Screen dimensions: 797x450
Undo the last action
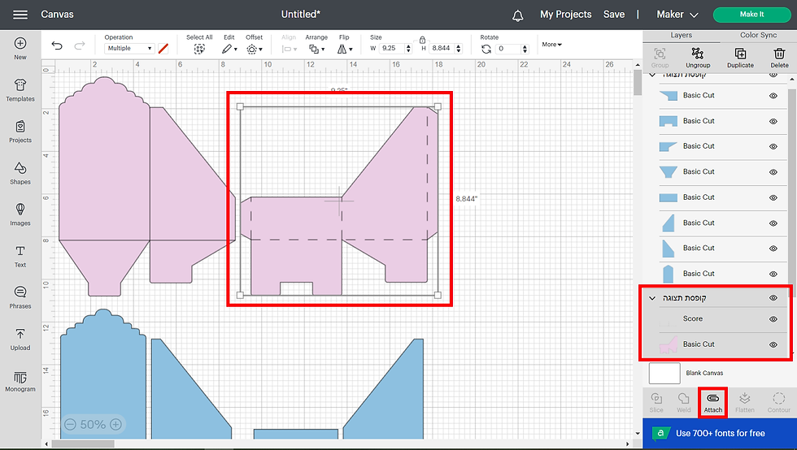tap(57, 45)
